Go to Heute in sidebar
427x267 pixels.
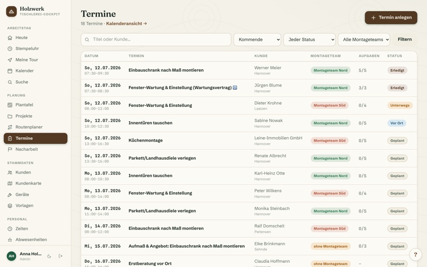point(35,37)
